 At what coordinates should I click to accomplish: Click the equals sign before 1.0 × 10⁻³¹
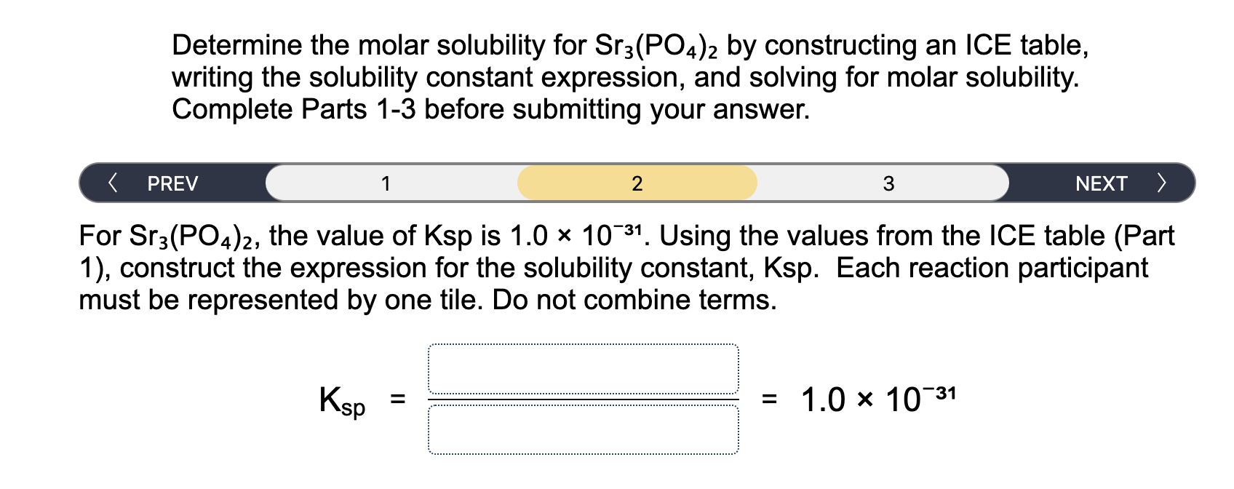pos(769,399)
